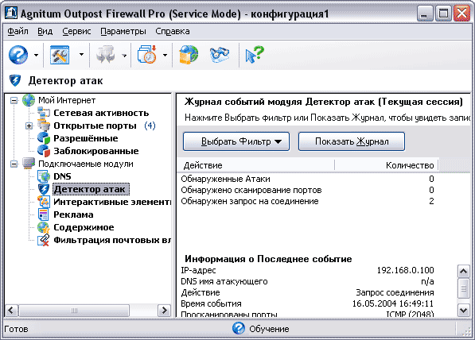The image size is (475, 340).
Task: Expand the Открытые порты node
Action: pos(29,126)
